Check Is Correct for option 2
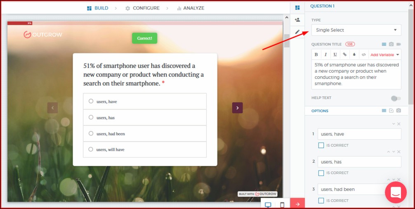415x209 pixels. tap(321, 173)
